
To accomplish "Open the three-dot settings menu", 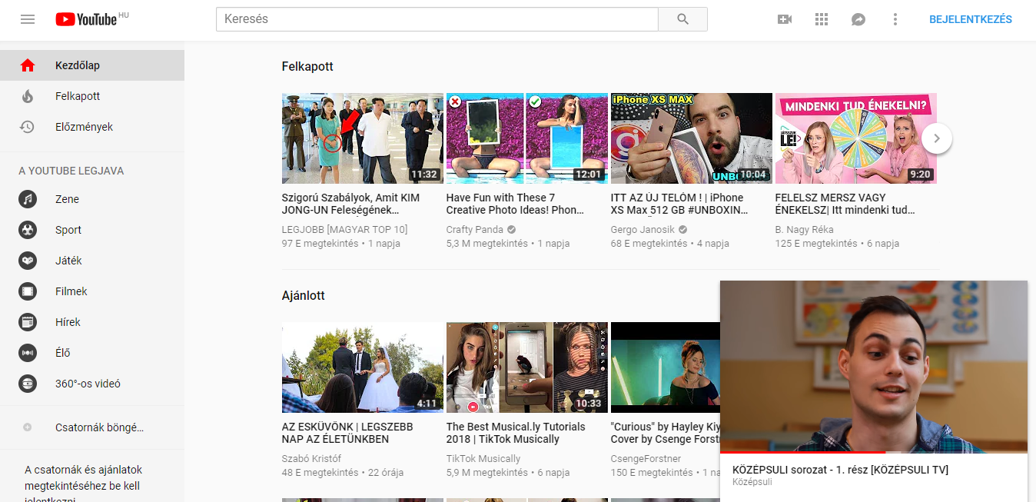I will [x=895, y=19].
